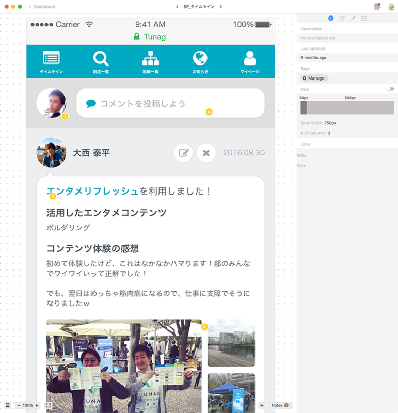The image size is (398, 413).
Task: Open note marker 1 on user avatar
Action: coord(65,117)
